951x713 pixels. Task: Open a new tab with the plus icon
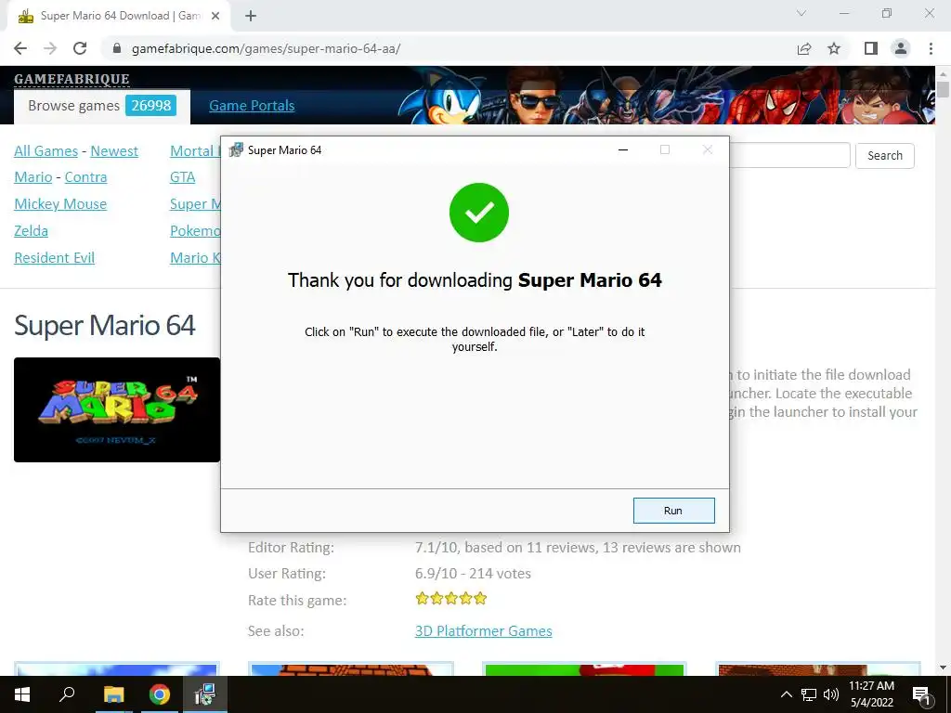251,16
